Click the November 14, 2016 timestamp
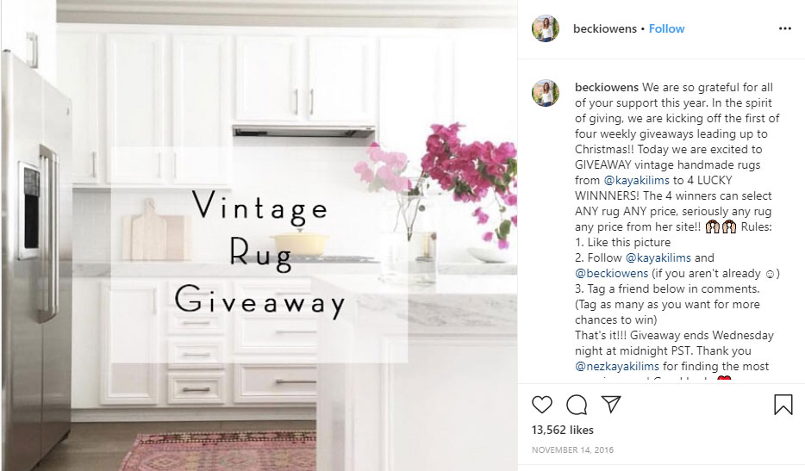 pos(572,450)
